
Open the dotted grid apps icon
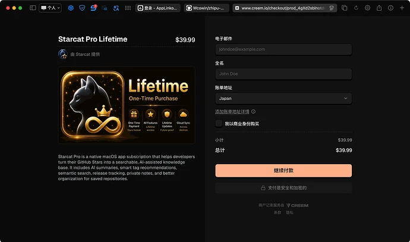(128, 8)
